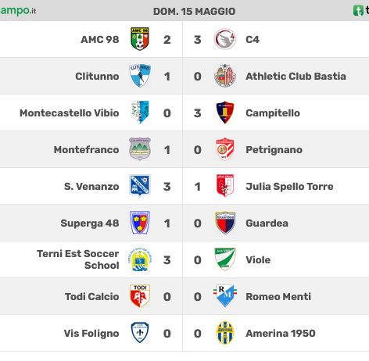Click the Petrignano crest icon
Screen dimensions: 369x361
225,149
